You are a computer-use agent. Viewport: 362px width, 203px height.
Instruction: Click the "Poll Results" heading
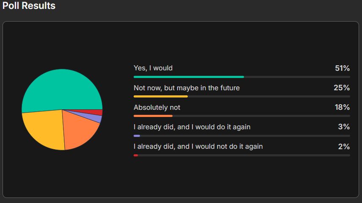29,6
